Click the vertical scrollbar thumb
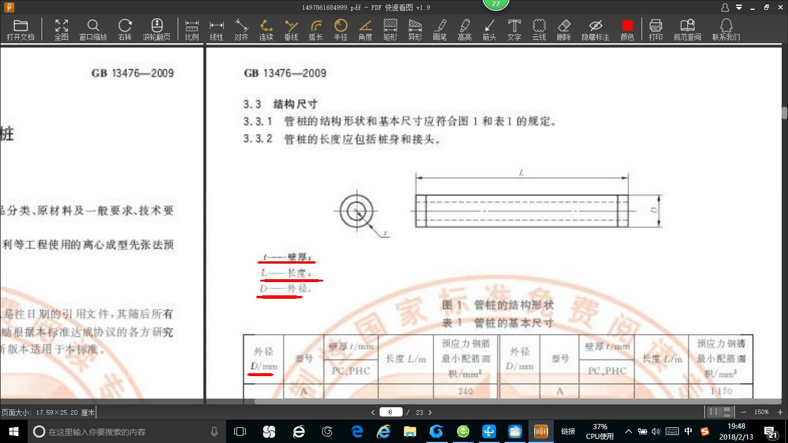 [785, 112]
